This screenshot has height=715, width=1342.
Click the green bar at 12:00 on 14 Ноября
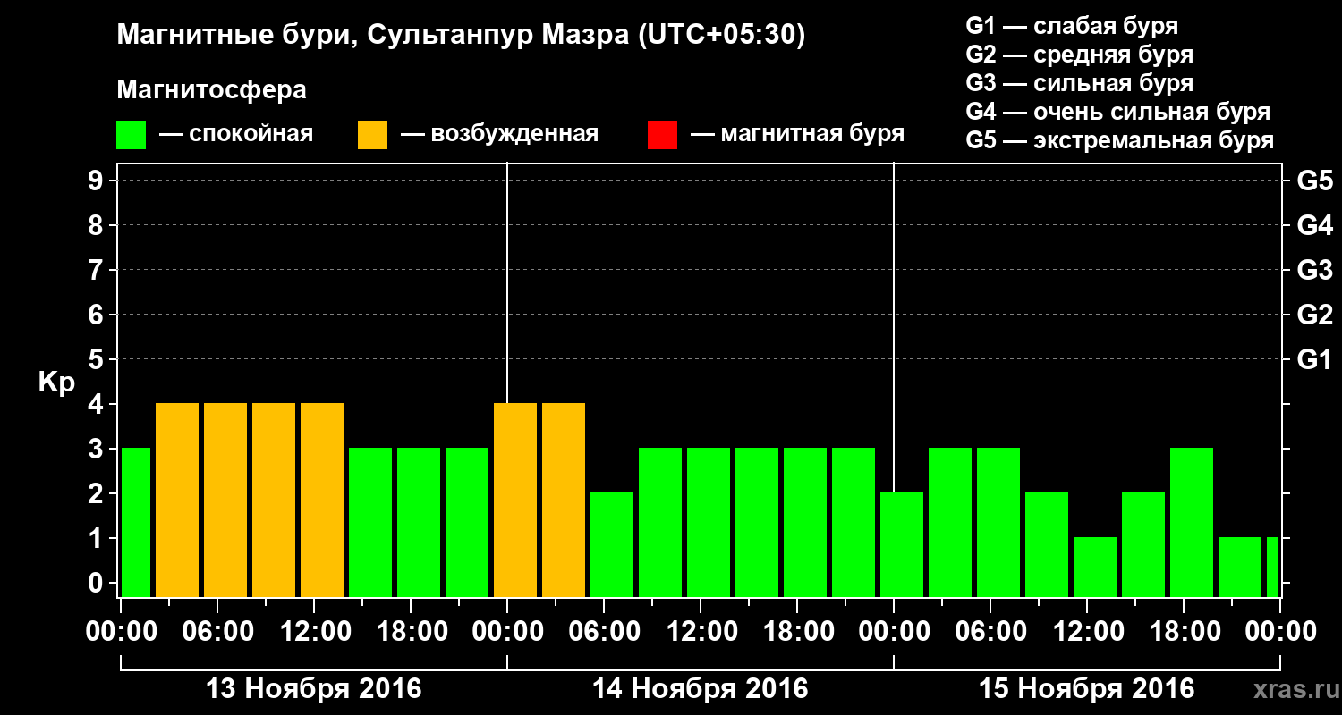click(x=709, y=522)
